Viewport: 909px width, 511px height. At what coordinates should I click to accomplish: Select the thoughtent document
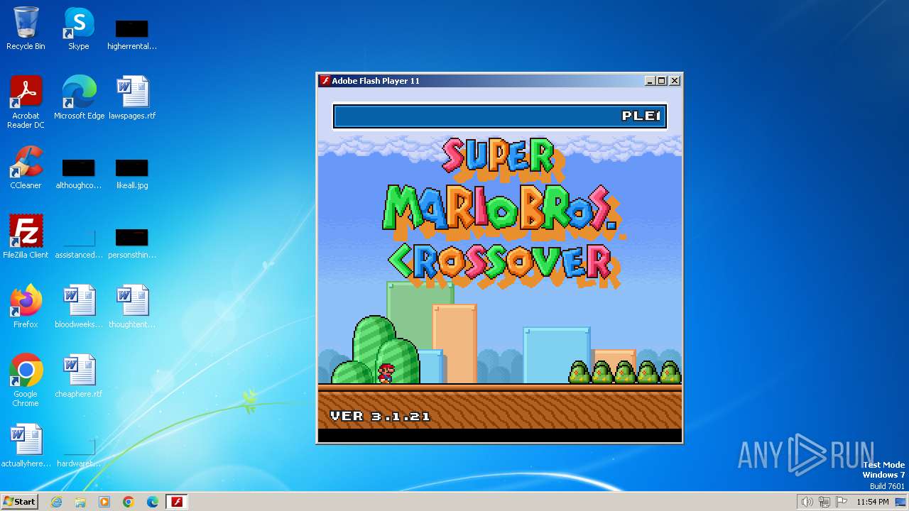[132, 307]
